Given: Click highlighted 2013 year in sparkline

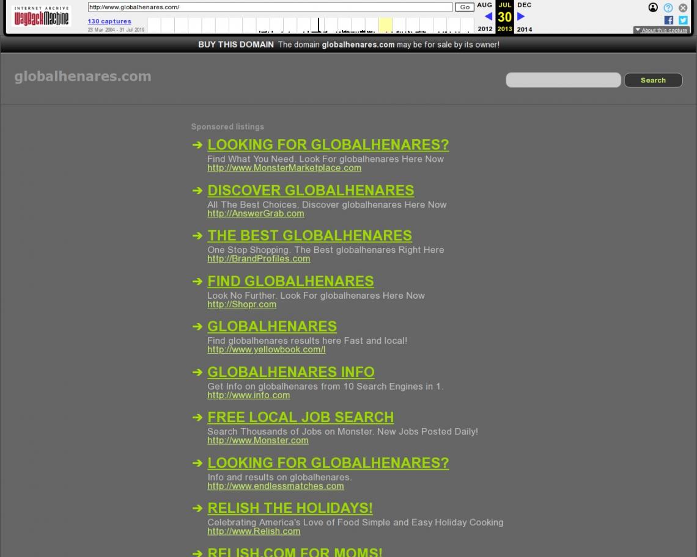Looking at the screenshot, I should 385,25.
